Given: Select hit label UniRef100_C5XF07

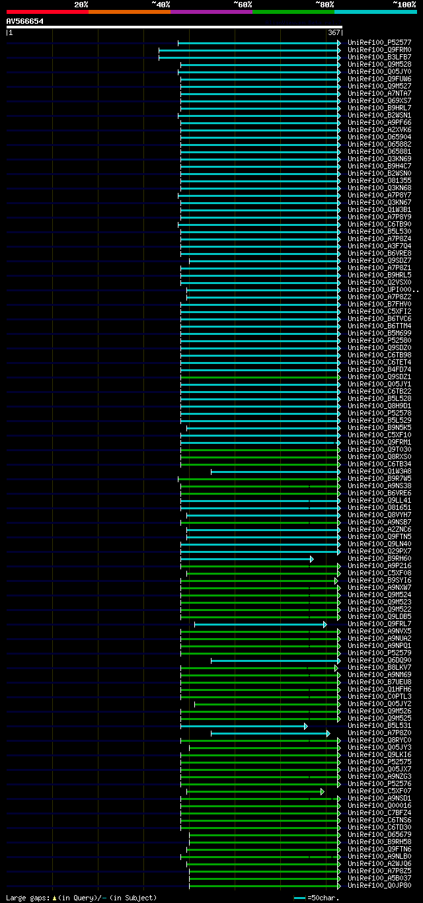Looking at the screenshot, I should [x=379, y=791].
